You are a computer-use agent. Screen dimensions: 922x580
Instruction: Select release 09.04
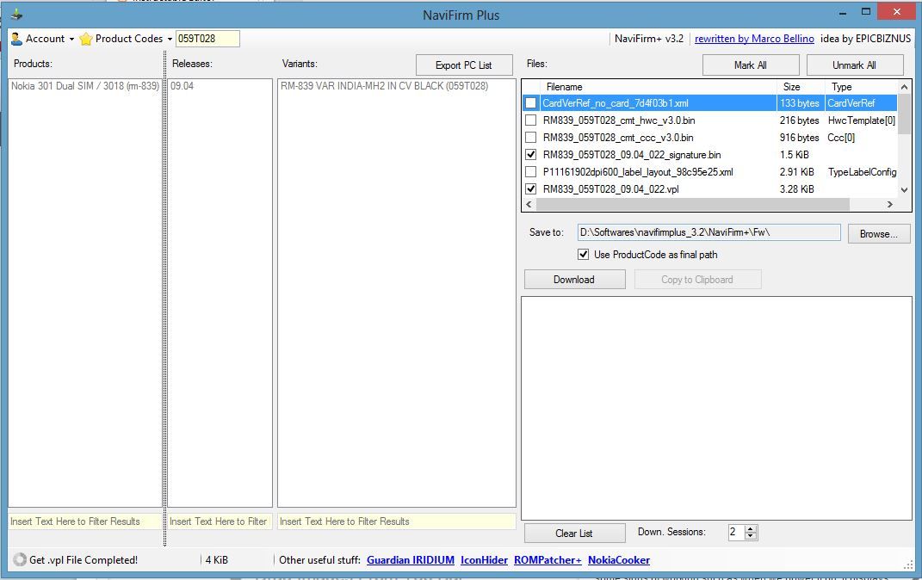coord(182,86)
